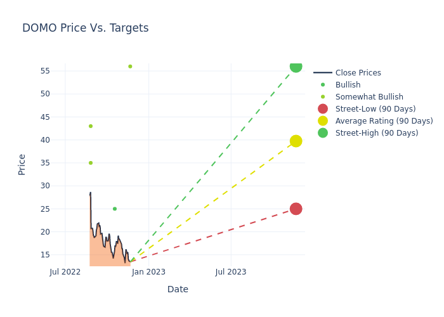Click the green Street-High target marker
This screenshot has width=444, height=317.
click(296, 67)
